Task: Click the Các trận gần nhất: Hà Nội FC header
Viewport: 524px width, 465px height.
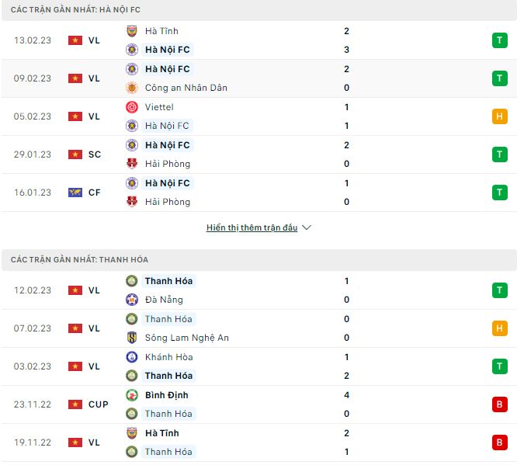Action: pos(74,9)
